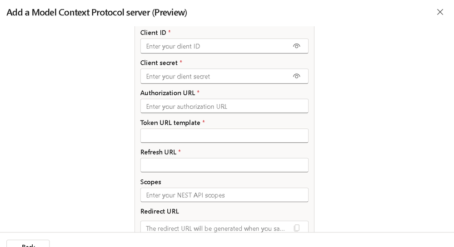This screenshot has width=454, height=247.
Task: Close the Add Model Context Protocol server dialog
Action: pos(440,12)
